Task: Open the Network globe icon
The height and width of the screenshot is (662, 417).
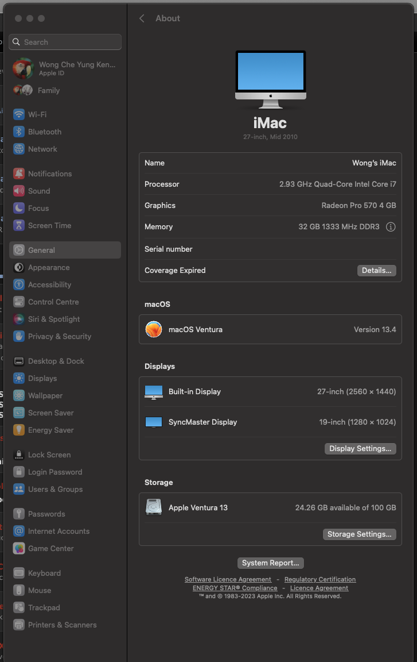Action: click(x=18, y=149)
